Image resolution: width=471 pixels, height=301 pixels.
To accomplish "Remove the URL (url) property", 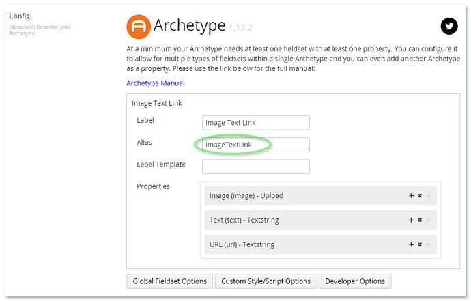I will [420, 245].
